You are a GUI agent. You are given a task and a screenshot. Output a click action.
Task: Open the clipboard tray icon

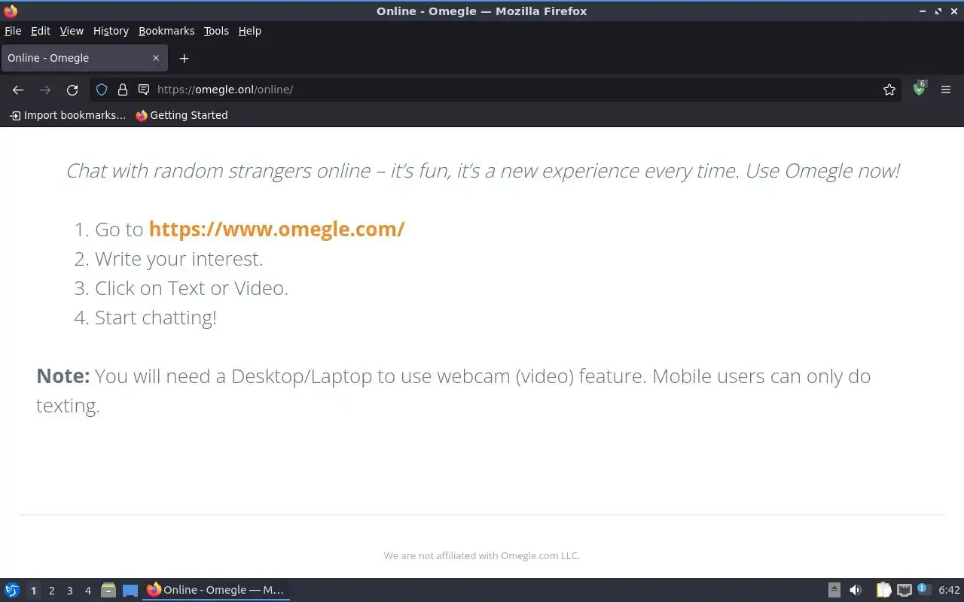pos(883,590)
